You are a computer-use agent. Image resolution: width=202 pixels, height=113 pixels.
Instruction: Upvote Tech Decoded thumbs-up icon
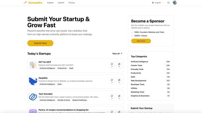tap(119, 97)
